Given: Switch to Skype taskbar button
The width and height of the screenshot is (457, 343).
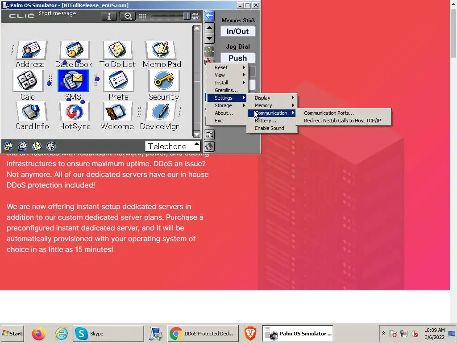Looking at the screenshot, I should (108, 333).
